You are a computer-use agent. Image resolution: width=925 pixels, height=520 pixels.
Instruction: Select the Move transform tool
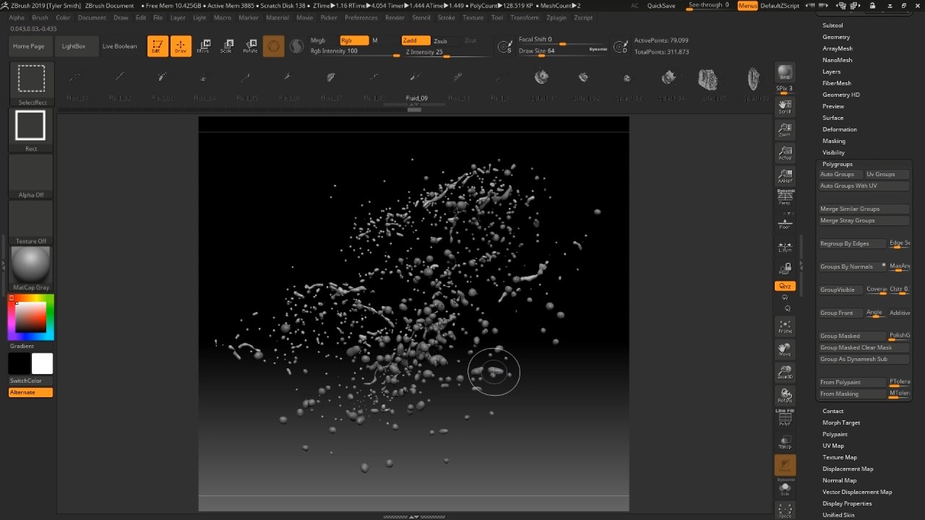[x=204, y=46]
